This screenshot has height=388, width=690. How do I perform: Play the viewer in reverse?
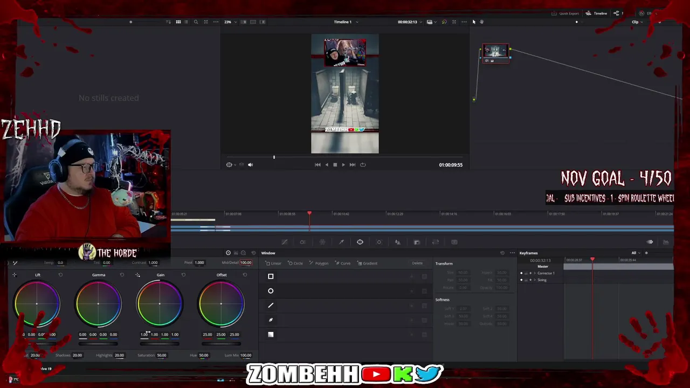click(326, 165)
